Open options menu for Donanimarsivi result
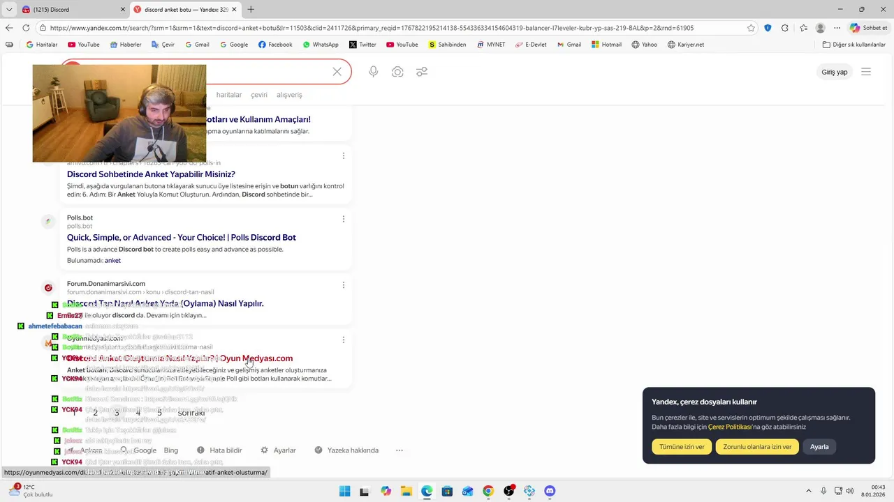 (343, 284)
